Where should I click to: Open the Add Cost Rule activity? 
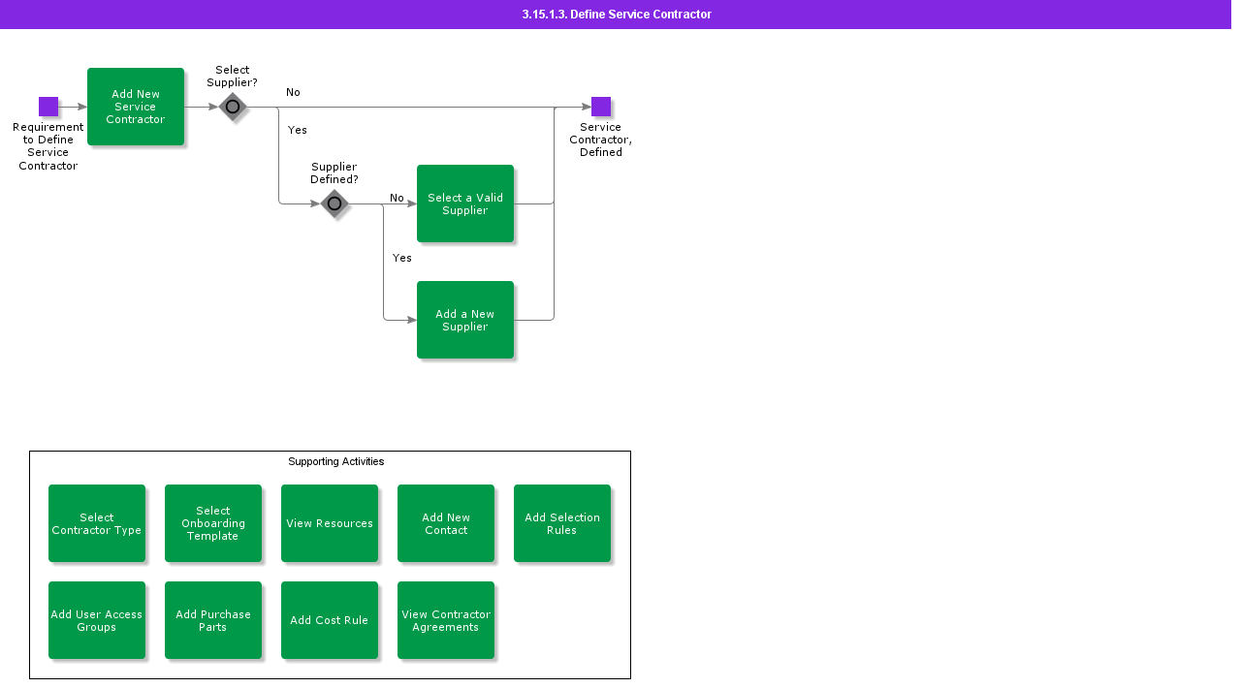(330, 620)
